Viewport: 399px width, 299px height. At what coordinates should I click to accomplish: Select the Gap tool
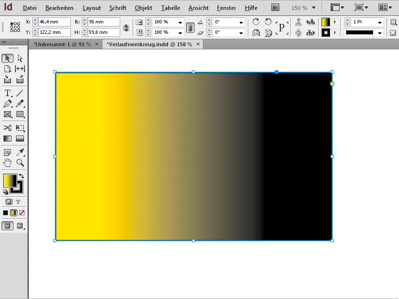[x=20, y=69]
